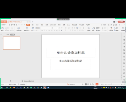Click the Comments button near Share
Image resolution: width=126 pixels, height=102 pixels.
(x=115, y=25)
